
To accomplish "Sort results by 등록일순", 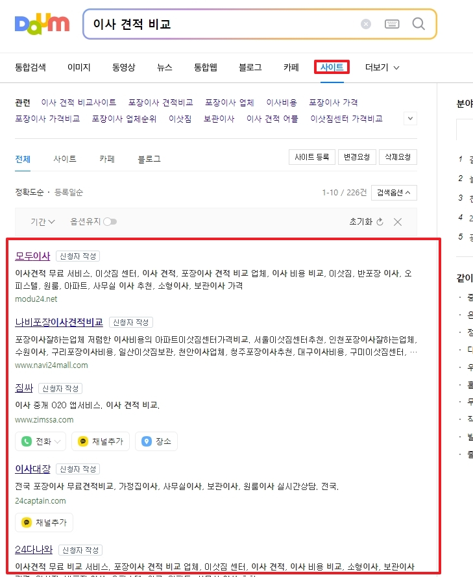I will pos(69,192).
